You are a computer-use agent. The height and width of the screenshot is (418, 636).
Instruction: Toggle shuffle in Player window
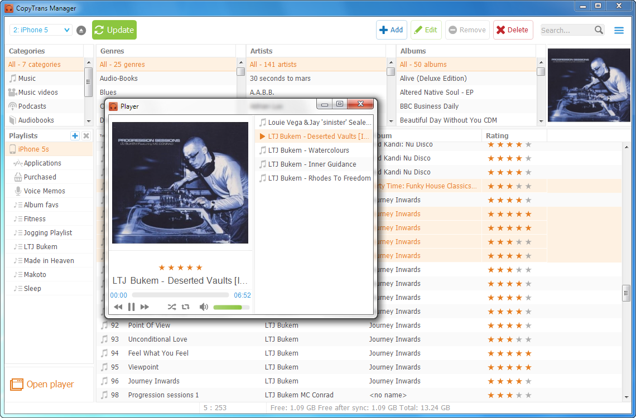(172, 307)
